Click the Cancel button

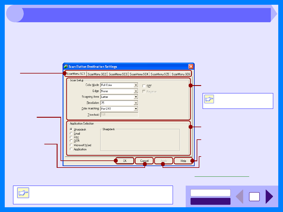[144, 161]
